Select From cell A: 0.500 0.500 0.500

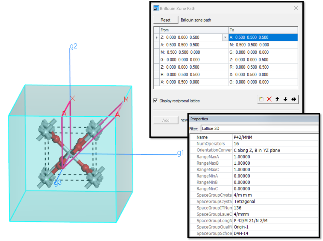[194, 45]
